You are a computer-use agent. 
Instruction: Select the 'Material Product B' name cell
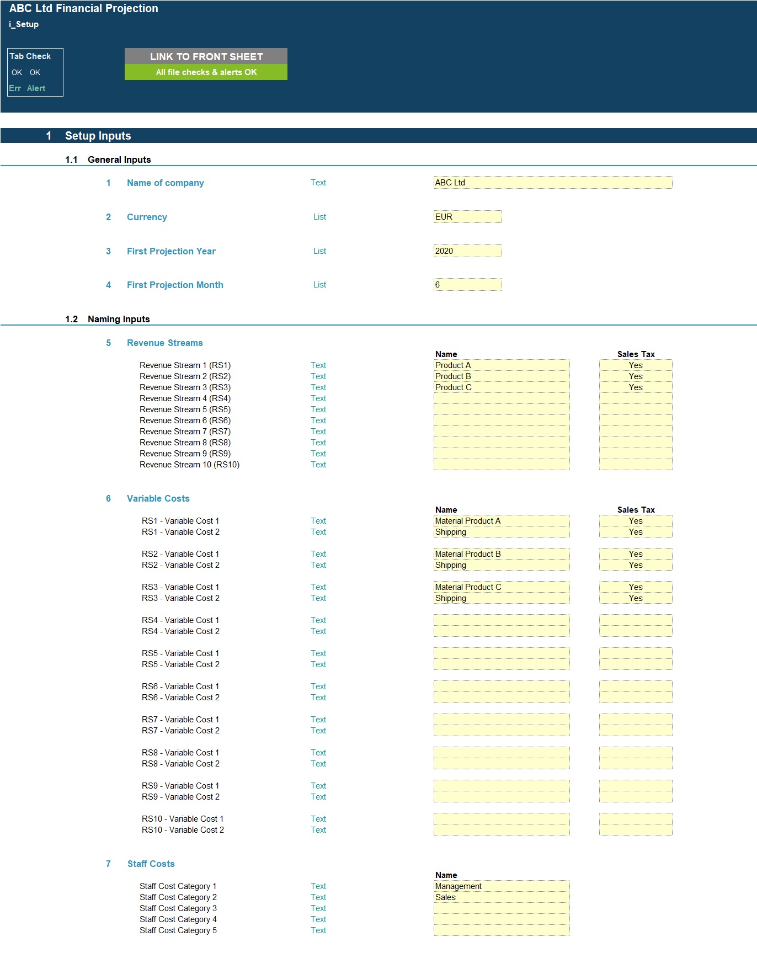pos(502,554)
